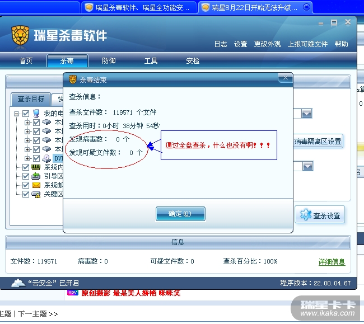Click 可疑文件数：0 in info panel
The height and width of the screenshot is (324, 364).
pyautogui.click(x=172, y=261)
